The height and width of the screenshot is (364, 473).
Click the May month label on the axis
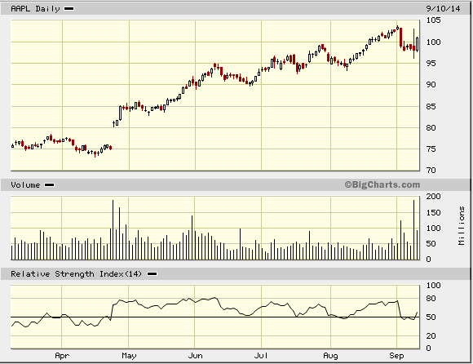pyautogui.click(x=129, y=356)
